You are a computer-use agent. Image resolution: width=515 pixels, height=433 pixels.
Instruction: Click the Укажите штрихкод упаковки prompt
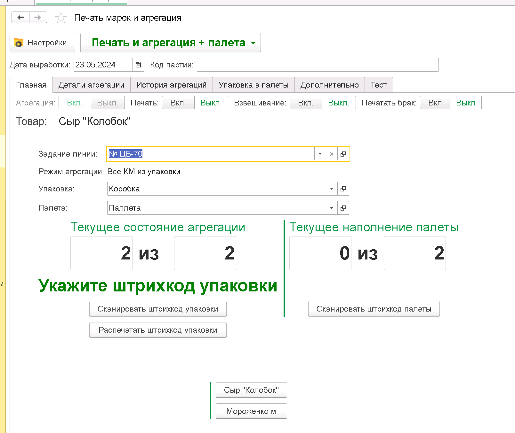[x=158, y=286]
